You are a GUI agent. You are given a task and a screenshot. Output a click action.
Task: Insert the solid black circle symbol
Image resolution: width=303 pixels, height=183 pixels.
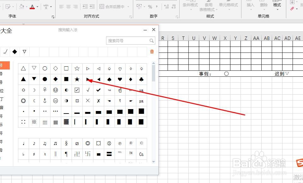click(45, 79)
